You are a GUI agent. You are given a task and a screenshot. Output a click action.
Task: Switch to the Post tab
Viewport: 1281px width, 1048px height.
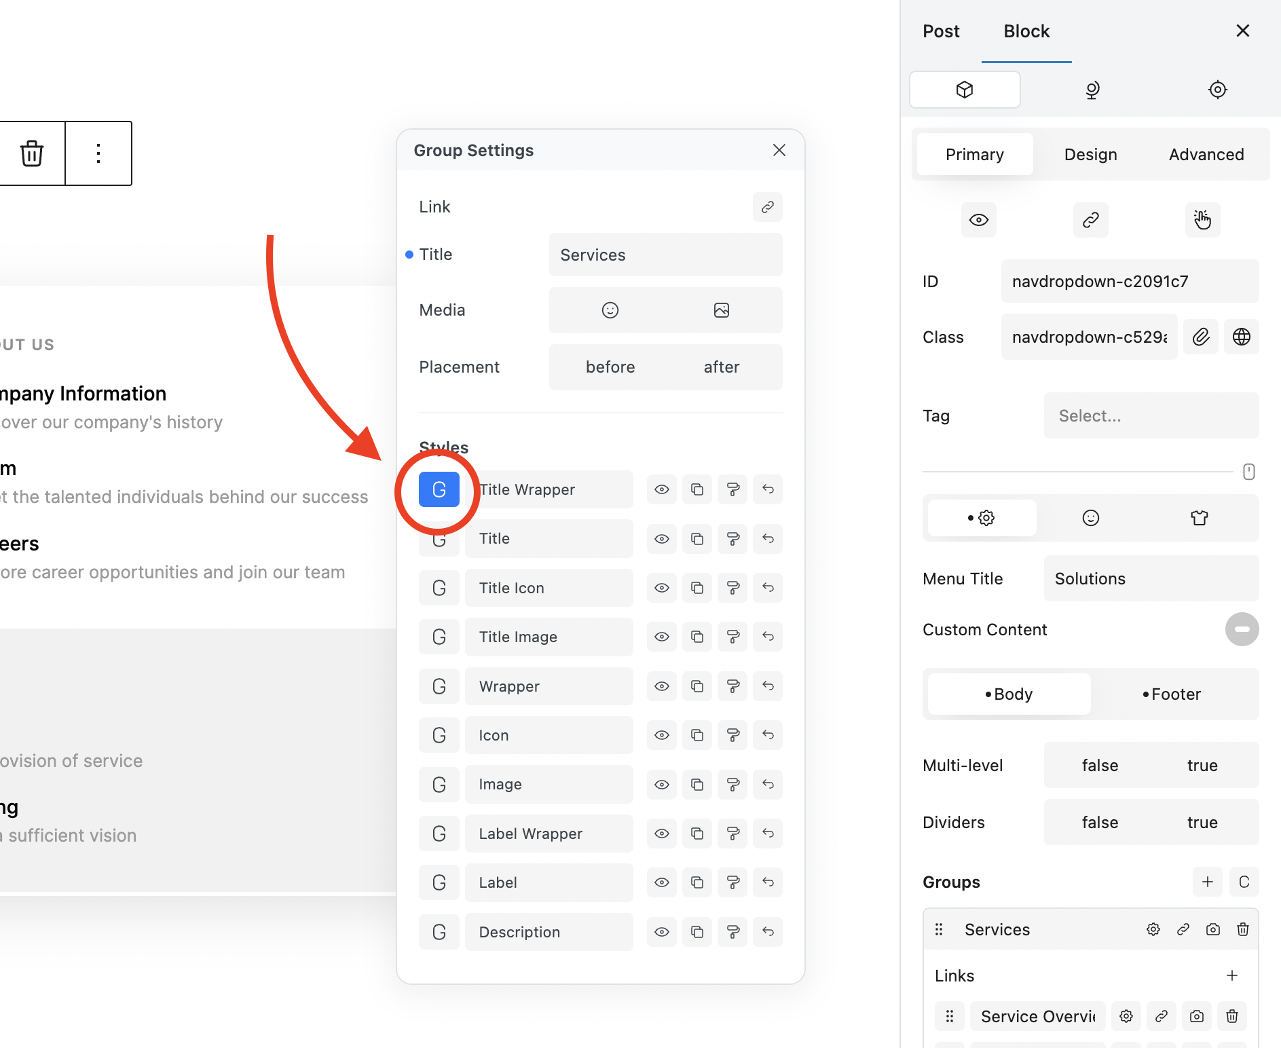[941, 31]
